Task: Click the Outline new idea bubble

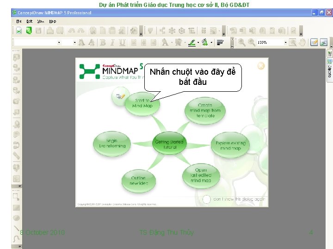Action: [x=139, y=181]
